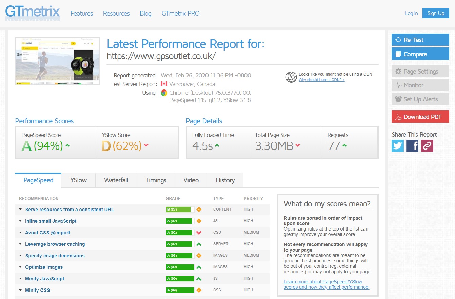Open Why should I use a CDN link
The image size is (455, 299).
[321, 80]
